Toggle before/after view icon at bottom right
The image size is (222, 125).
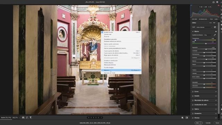coord(187,118)
